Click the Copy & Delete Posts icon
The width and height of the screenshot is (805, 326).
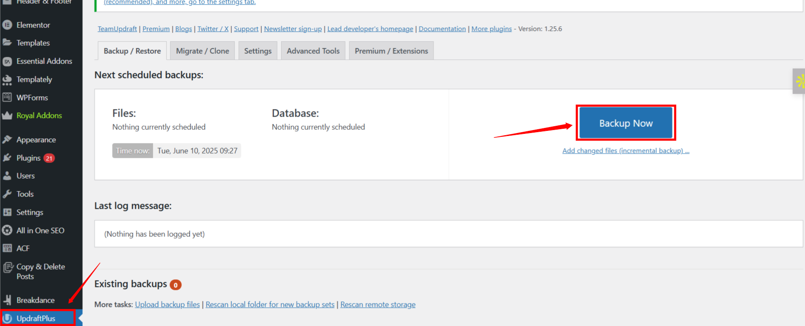(8, 267)
